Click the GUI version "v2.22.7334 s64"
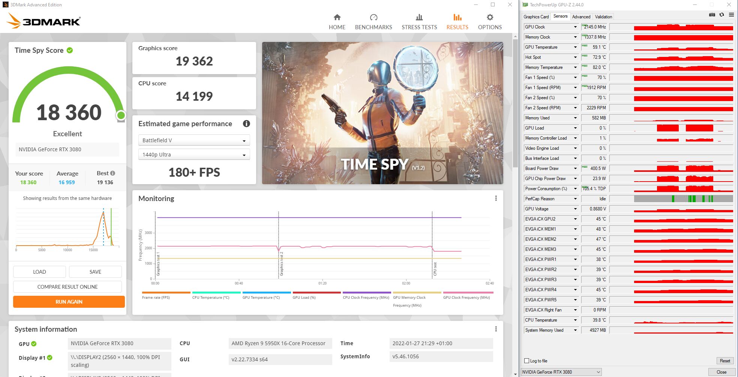The width and height of the screenshot is (738, 377). click(x=280, y=359)
